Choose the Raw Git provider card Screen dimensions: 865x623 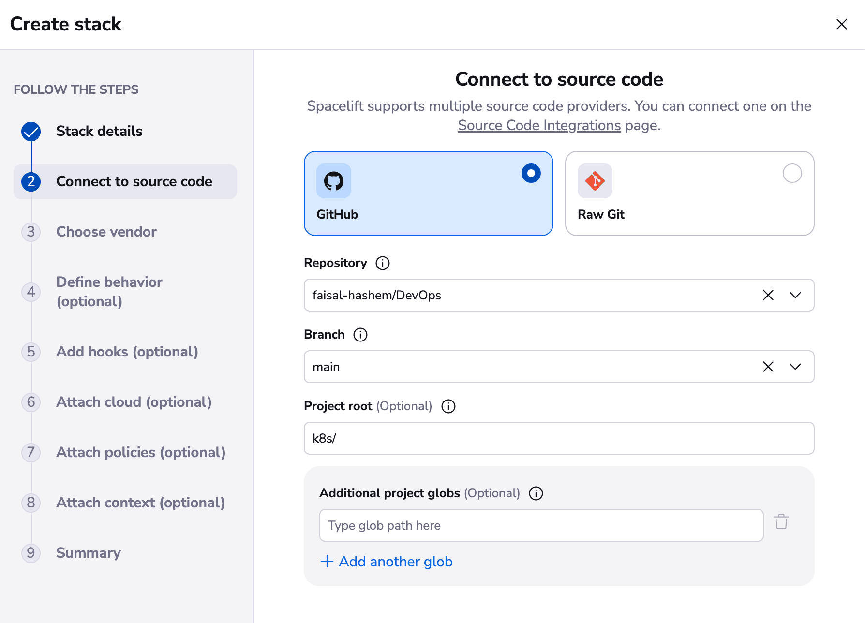(x=690, y=193)
